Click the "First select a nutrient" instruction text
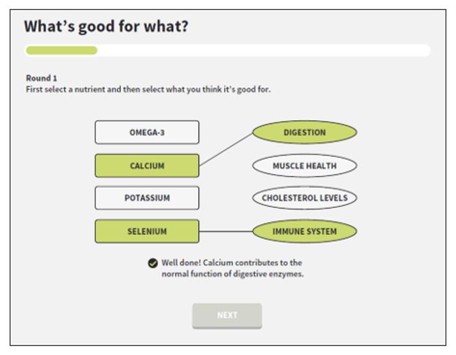 tap(148, 89)
